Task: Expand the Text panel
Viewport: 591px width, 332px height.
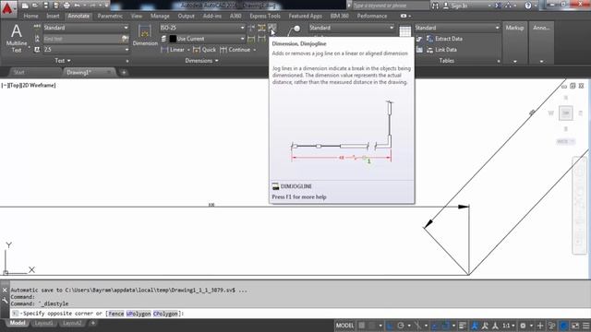Action: pos(63,61)
